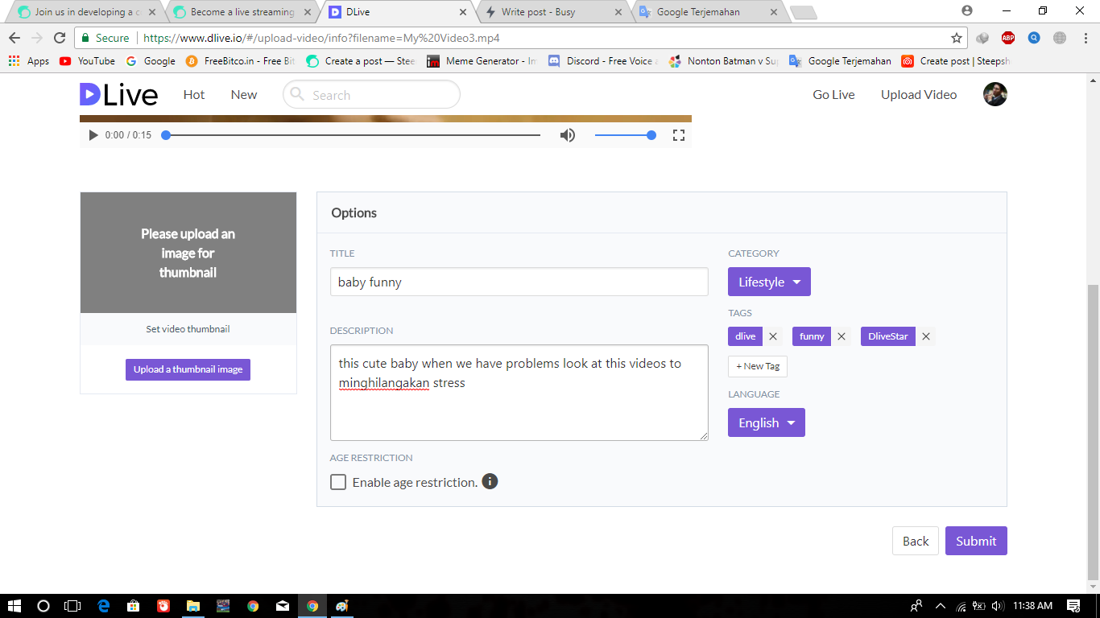Open the Google bookmark
This screenshot has width=1100, height=618.
[151, 61]
